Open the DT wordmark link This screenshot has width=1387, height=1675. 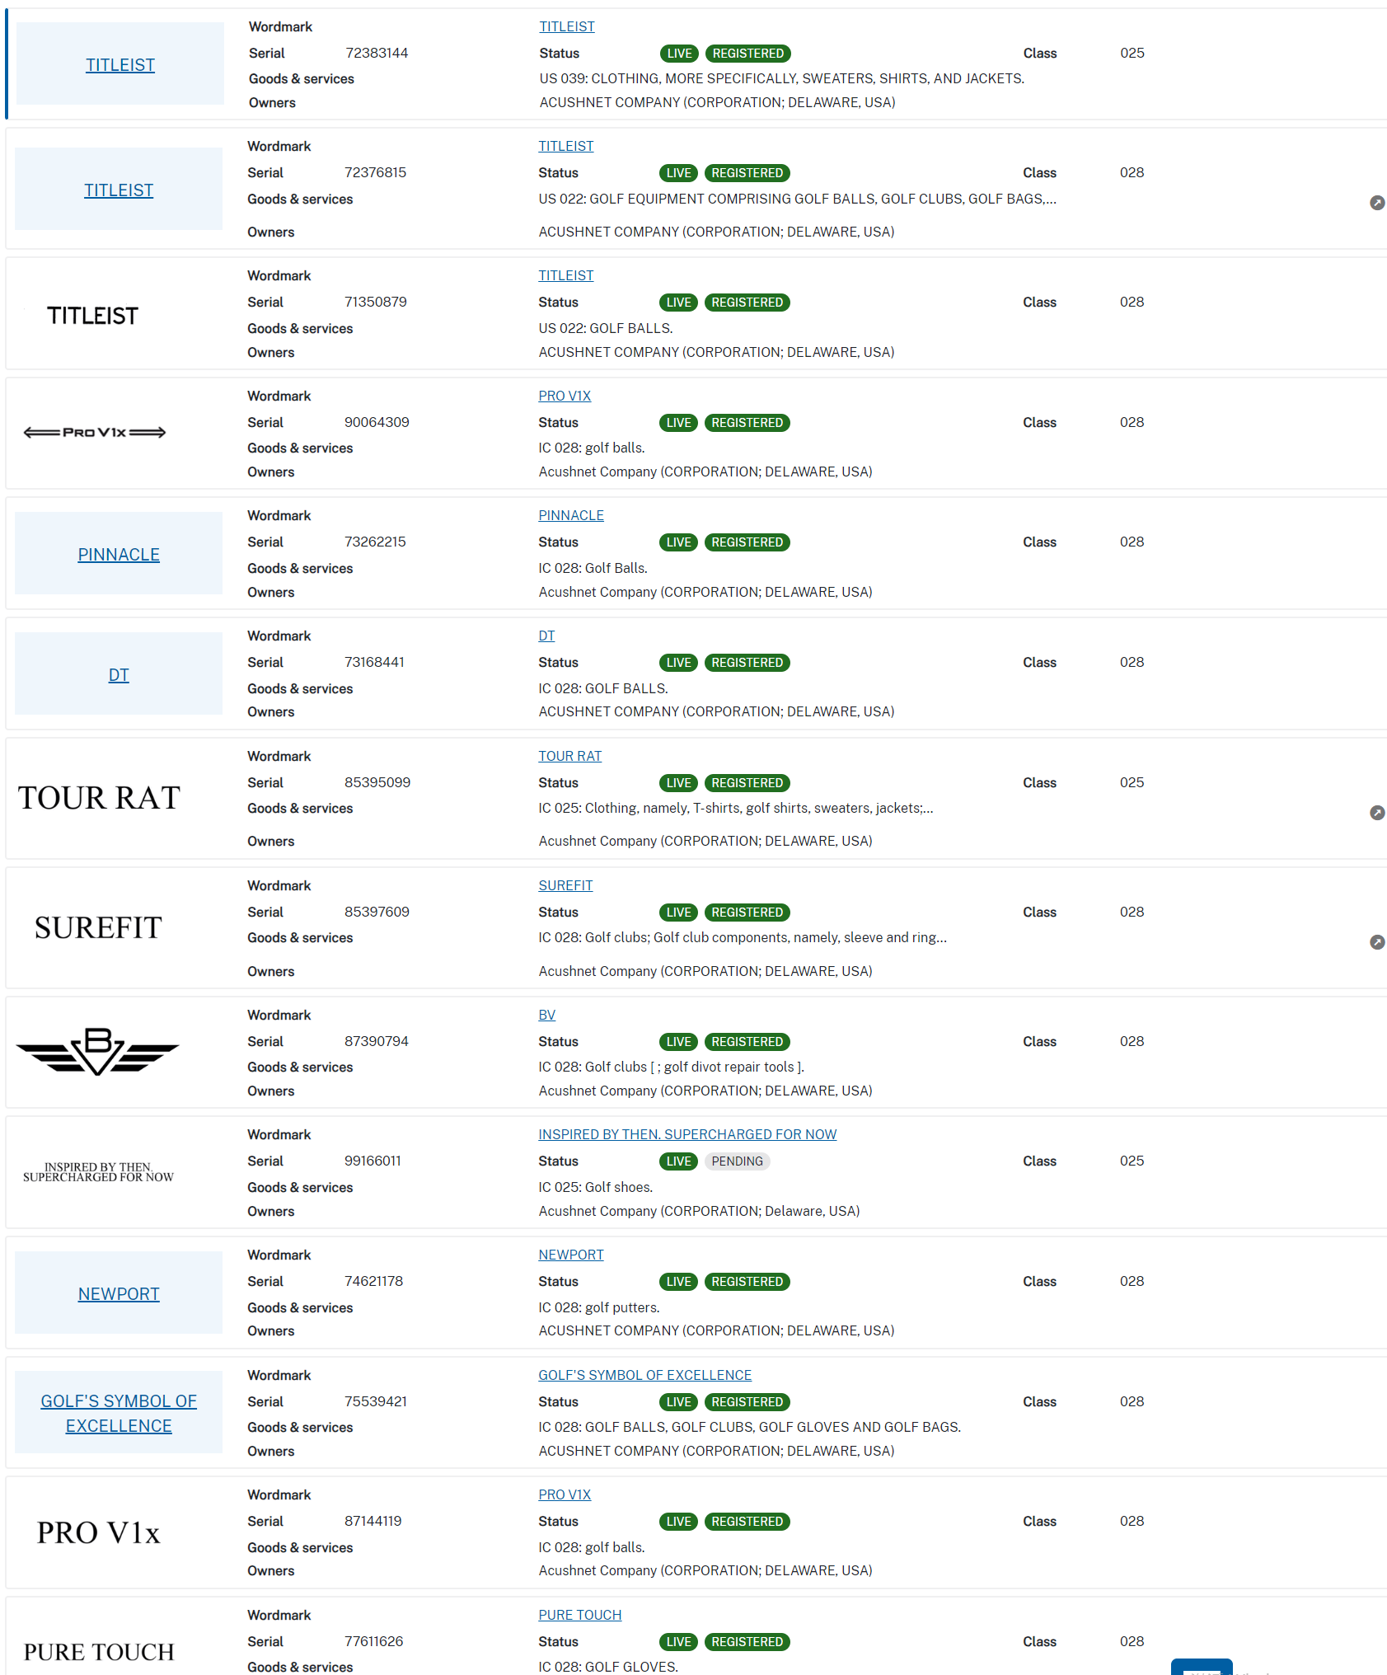click(546, 636)
